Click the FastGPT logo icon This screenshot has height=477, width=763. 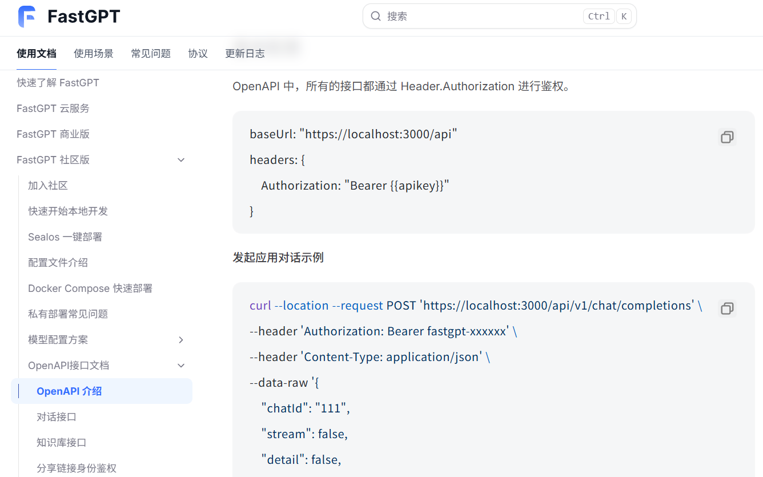(27, 17)
